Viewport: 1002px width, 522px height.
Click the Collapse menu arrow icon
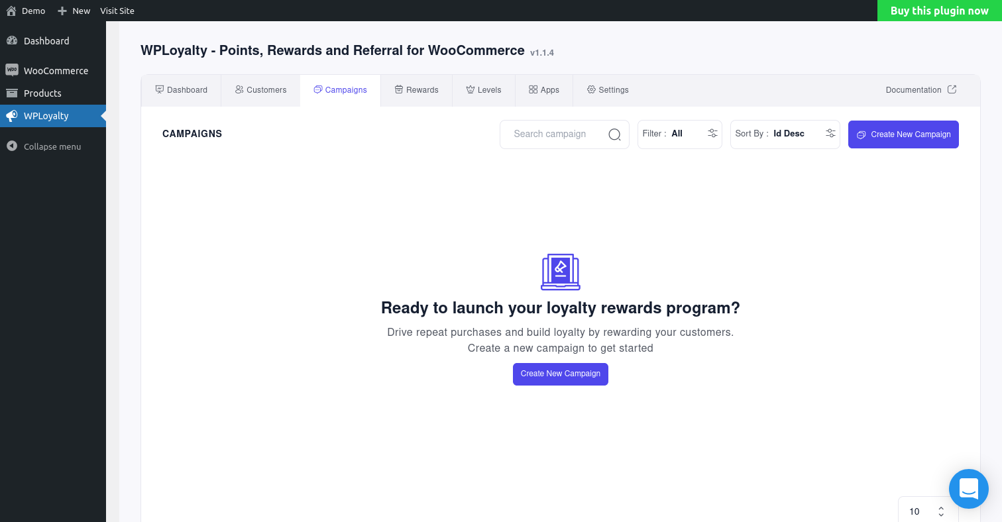(12, 146)
